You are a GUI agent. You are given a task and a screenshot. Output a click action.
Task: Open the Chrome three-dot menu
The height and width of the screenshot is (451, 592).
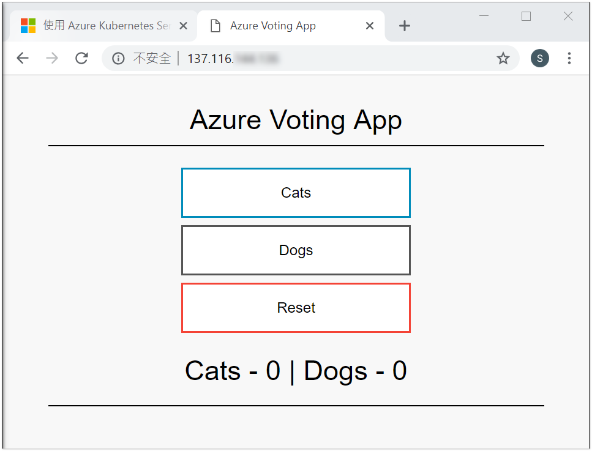click(x=569, y=58)
